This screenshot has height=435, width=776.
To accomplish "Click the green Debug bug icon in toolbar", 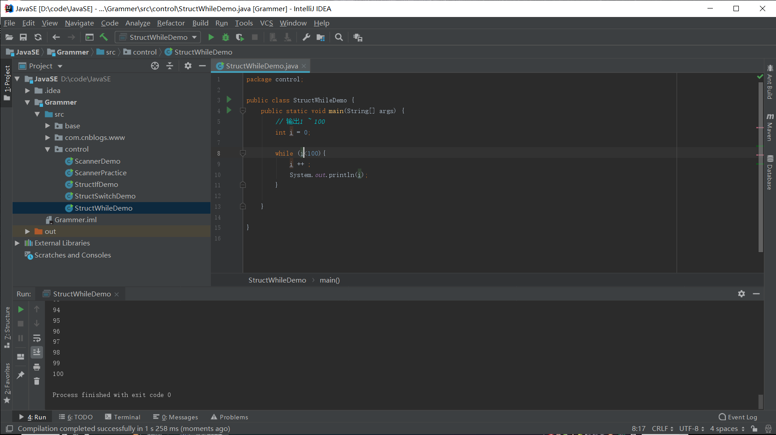I will (226, 38).
